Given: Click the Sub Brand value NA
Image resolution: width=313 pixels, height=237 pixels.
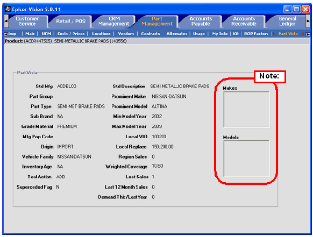Looking at the screenshot, I should click(60, 117).
